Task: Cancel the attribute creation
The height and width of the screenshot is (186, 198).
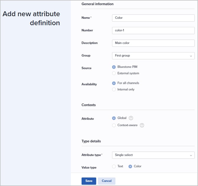Action: pos(107,181)
